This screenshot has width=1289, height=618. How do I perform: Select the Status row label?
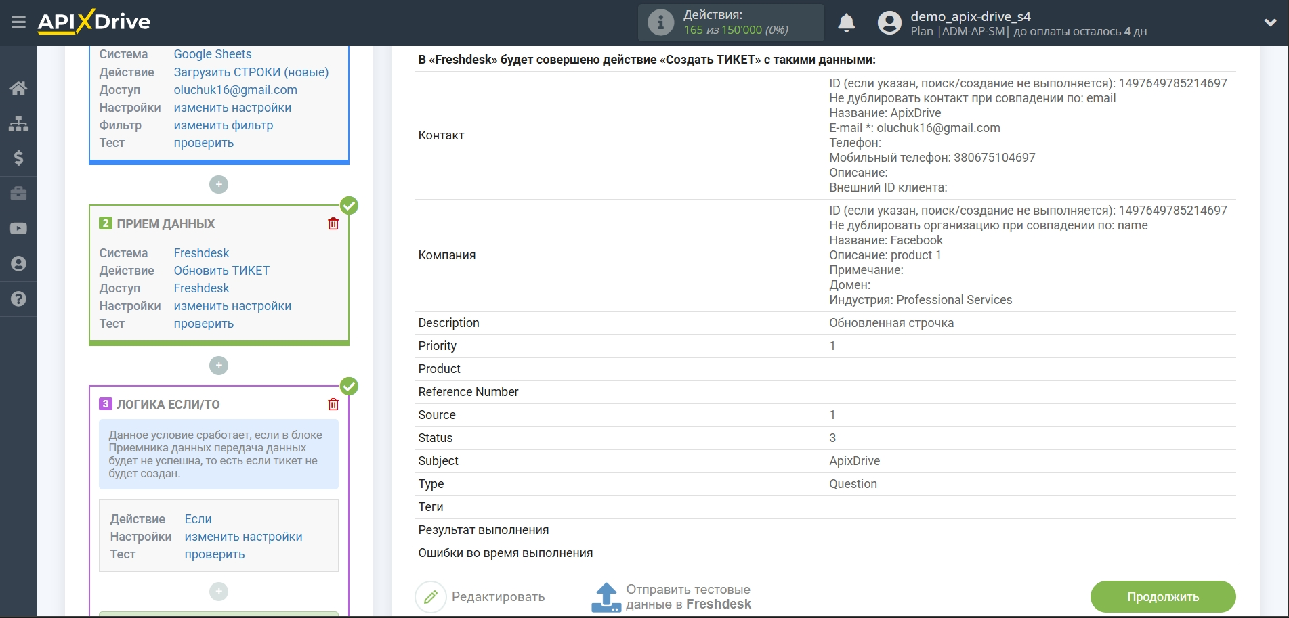pyautogui.click(x=436, y=438)
